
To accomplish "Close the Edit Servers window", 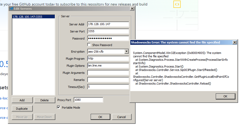I will click(x=132, y=9).
